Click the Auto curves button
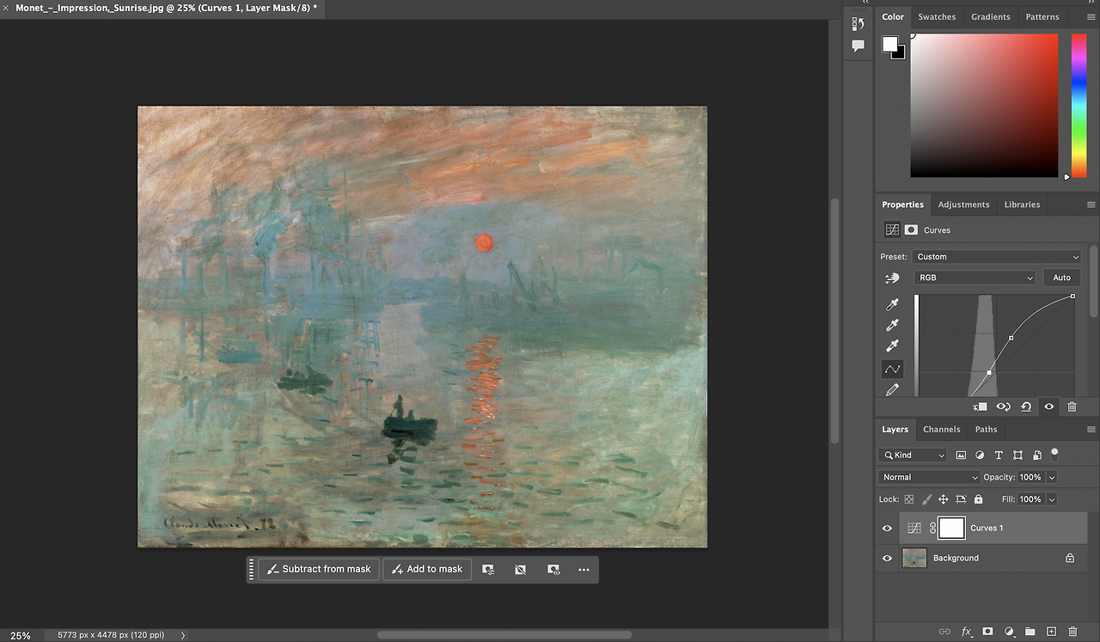The image size is (1100, 642). [x=1062, y=278]
